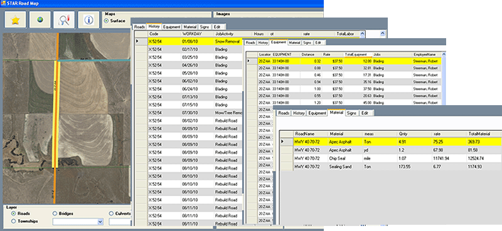The image size is (502, 231).
Task: Open Edit tab in the Material panel
Action: (x=365, y=113)
